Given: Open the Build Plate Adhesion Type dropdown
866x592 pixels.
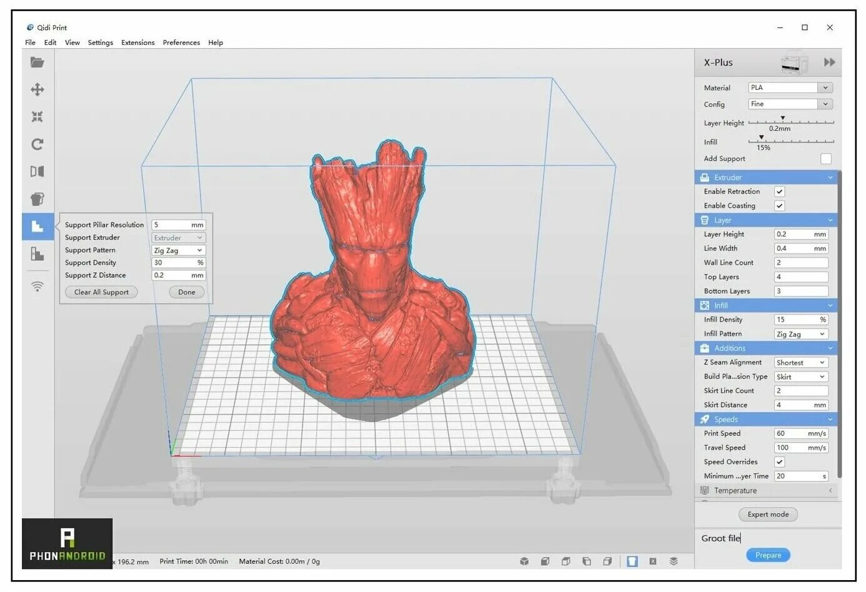Looking at the screenshot, I should click(802, 377).
